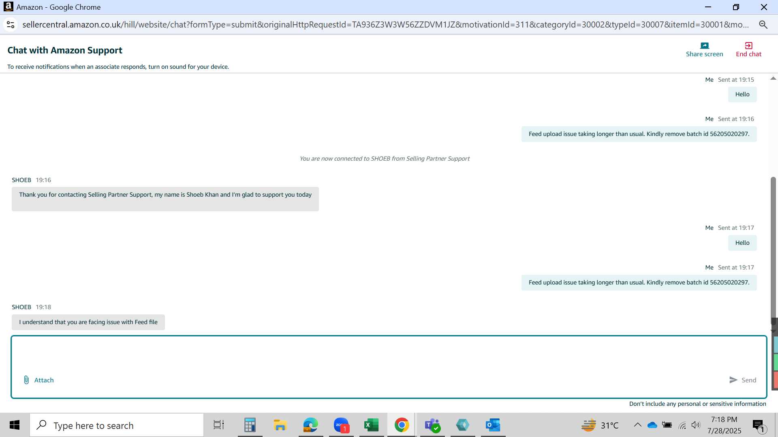Click the magnifier zoom icon in address bar
778x437 pixels.
763,25
